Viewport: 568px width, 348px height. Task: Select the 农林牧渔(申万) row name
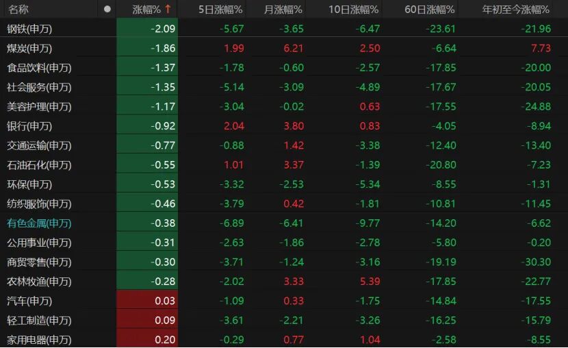pos(39,282)
